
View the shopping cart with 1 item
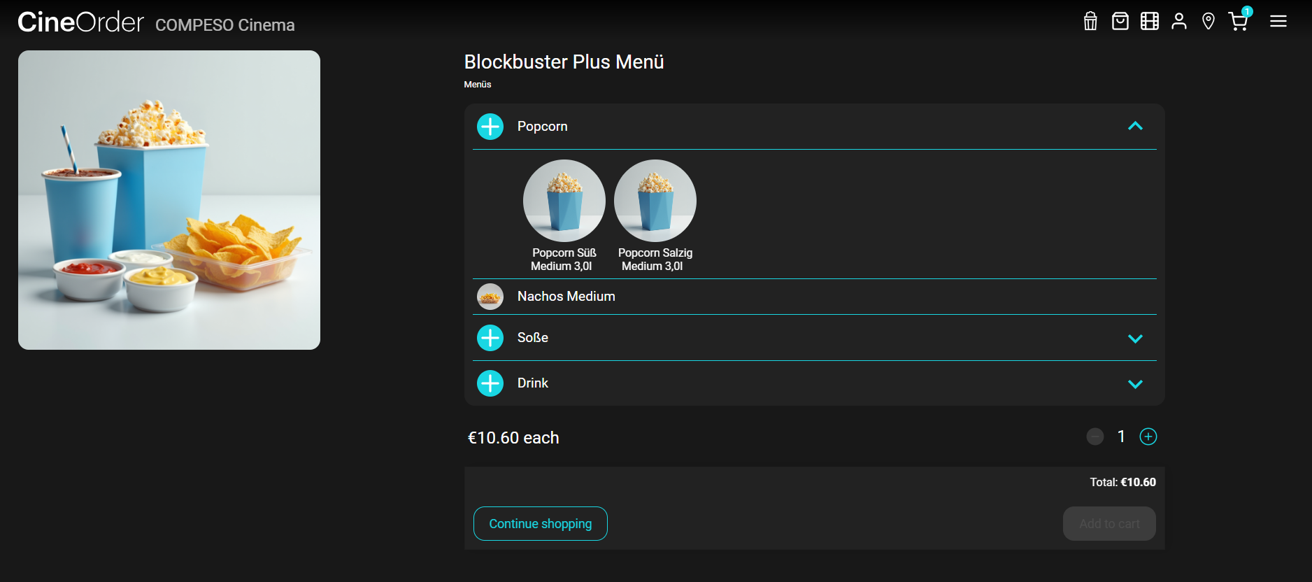1239,22
